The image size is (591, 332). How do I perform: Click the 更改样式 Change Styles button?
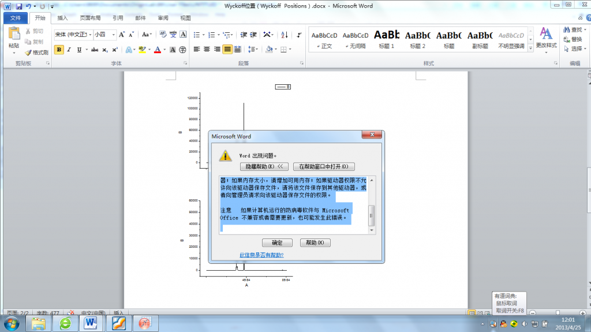(x=546, y=40)
